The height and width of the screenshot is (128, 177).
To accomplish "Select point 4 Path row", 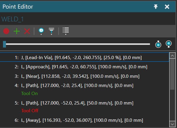I will tap(84, 86).
